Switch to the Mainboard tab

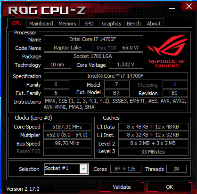pos(41,24)
